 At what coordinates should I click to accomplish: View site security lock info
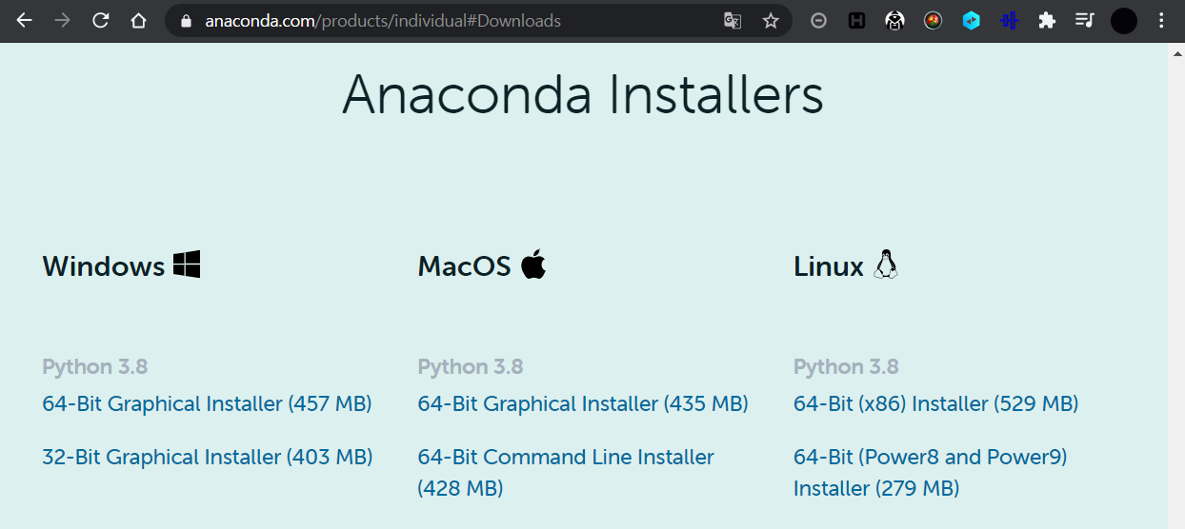pyautogui.click(x=187, y=20)
